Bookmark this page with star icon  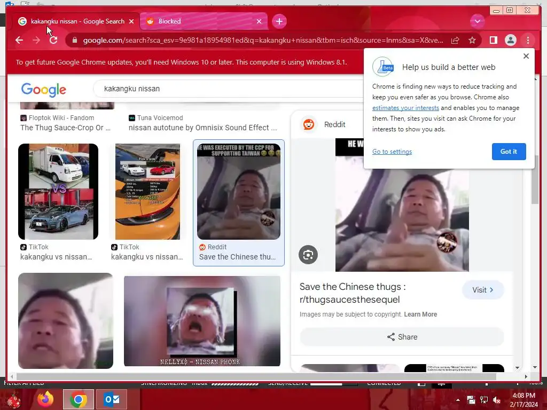click(x=472, y=40)
